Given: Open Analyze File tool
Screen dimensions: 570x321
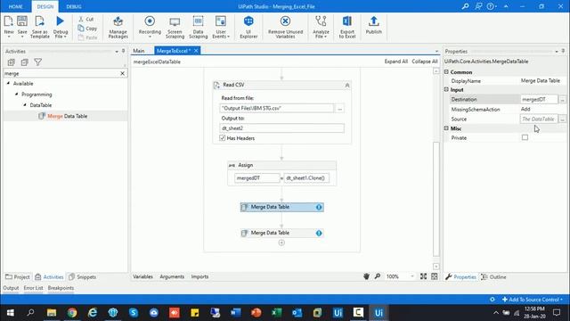Looking at the screenshot, I should click(x=321, y=27).
